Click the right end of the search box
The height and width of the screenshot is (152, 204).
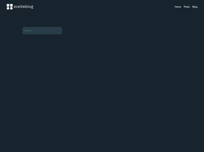pyautogui.click(x=59, y=31)
